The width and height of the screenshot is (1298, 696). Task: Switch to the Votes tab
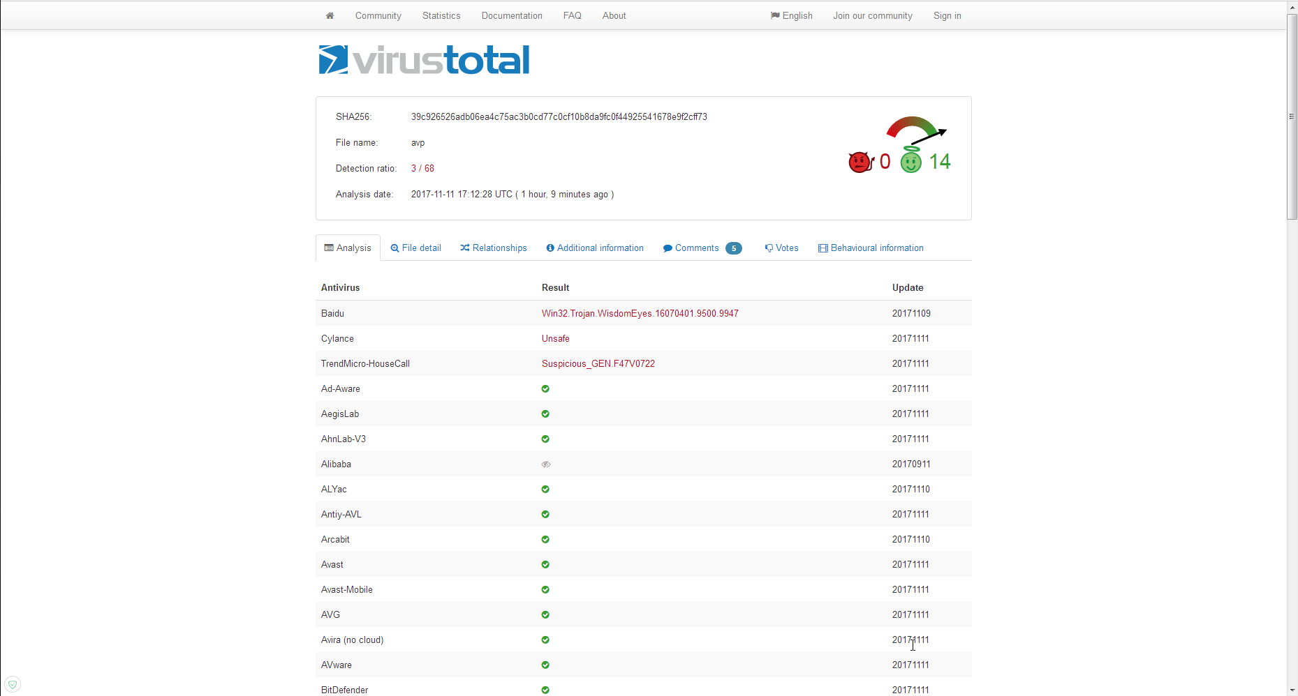781,248
